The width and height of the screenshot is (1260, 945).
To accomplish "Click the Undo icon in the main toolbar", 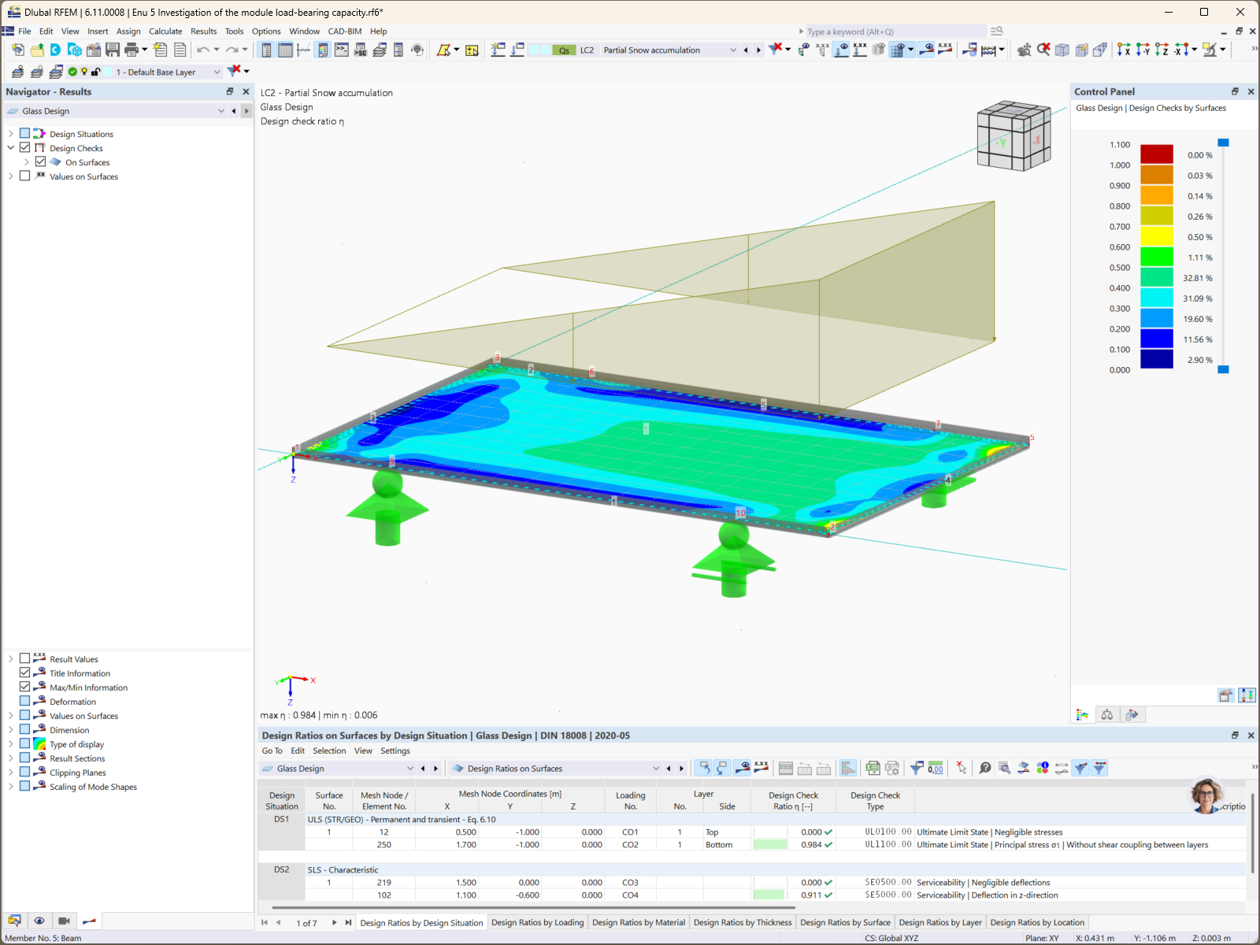I will (203, 49).
